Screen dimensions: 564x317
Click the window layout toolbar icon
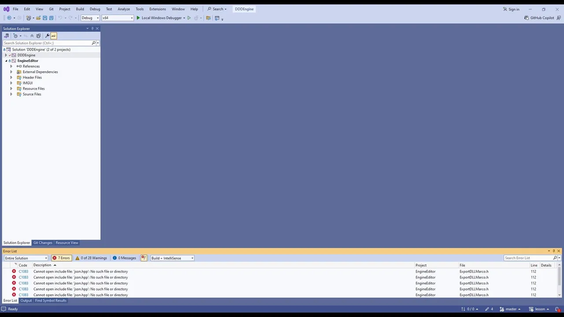click(217, 18)
